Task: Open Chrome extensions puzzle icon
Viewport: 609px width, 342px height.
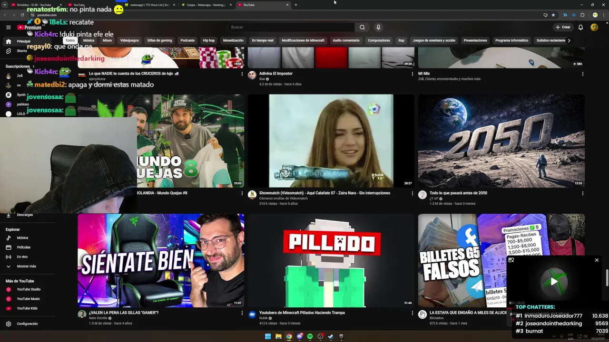Action: click(582, 15)
